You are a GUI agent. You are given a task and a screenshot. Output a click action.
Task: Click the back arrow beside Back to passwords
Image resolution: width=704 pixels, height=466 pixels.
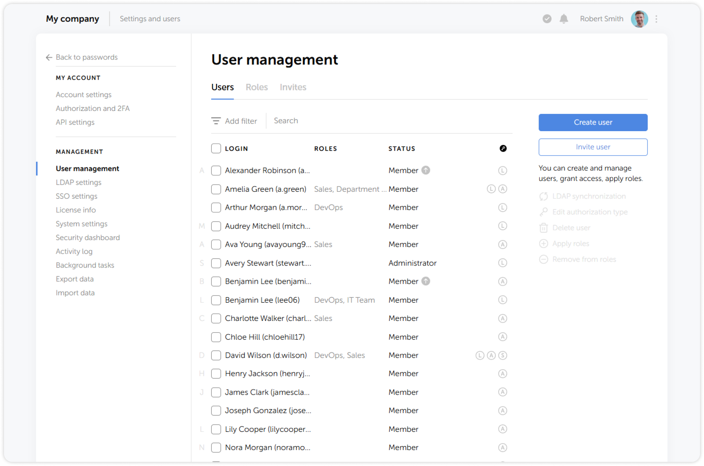(48, 57)
